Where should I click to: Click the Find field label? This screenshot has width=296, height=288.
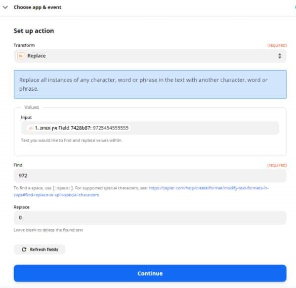coord(18,165)
